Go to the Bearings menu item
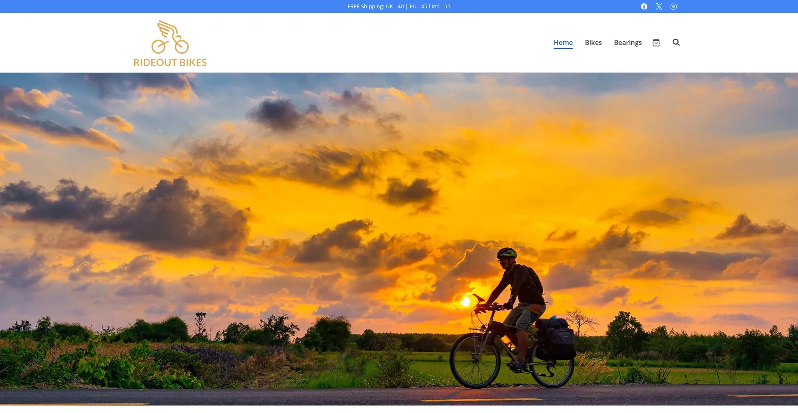Viewport: 798px width, 413px height. click(x=628, y=42)
